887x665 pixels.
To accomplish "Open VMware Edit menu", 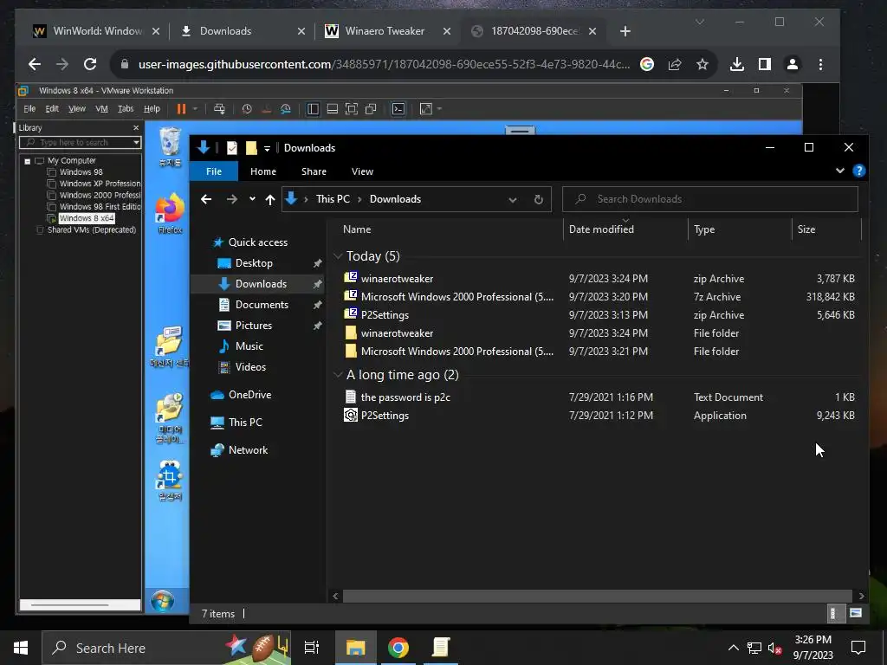I will [x=52, y=108].
